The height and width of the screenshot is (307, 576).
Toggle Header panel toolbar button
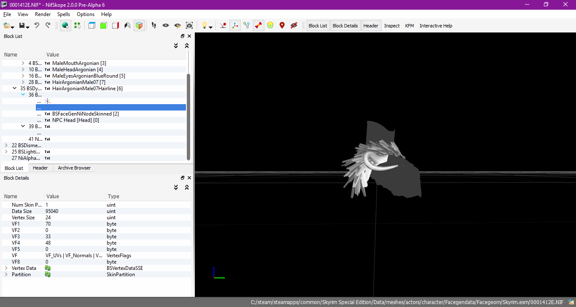(371, 26)
